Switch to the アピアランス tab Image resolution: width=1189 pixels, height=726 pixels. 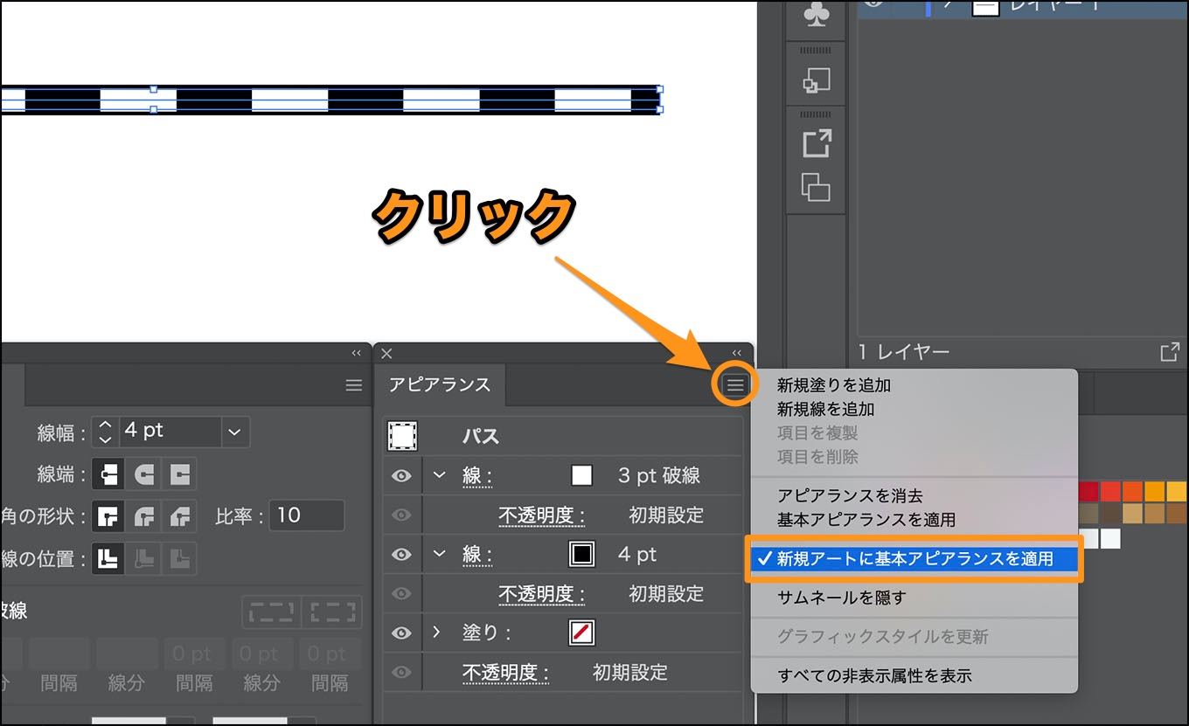coord(440,384)
